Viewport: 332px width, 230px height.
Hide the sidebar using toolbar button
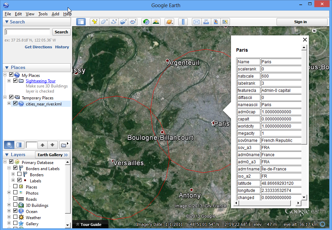[81, 22]
